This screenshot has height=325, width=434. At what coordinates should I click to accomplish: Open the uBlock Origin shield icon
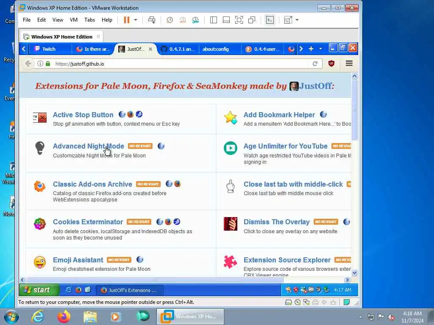pos(331,63)
